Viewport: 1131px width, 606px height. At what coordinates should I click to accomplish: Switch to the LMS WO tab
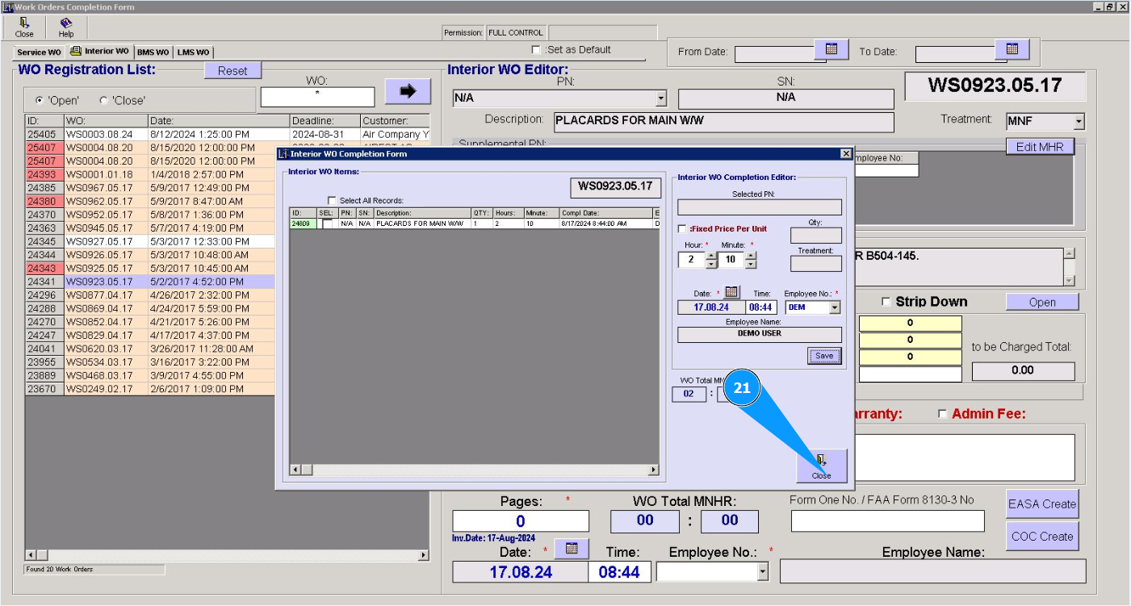click(x=194, y=52)
